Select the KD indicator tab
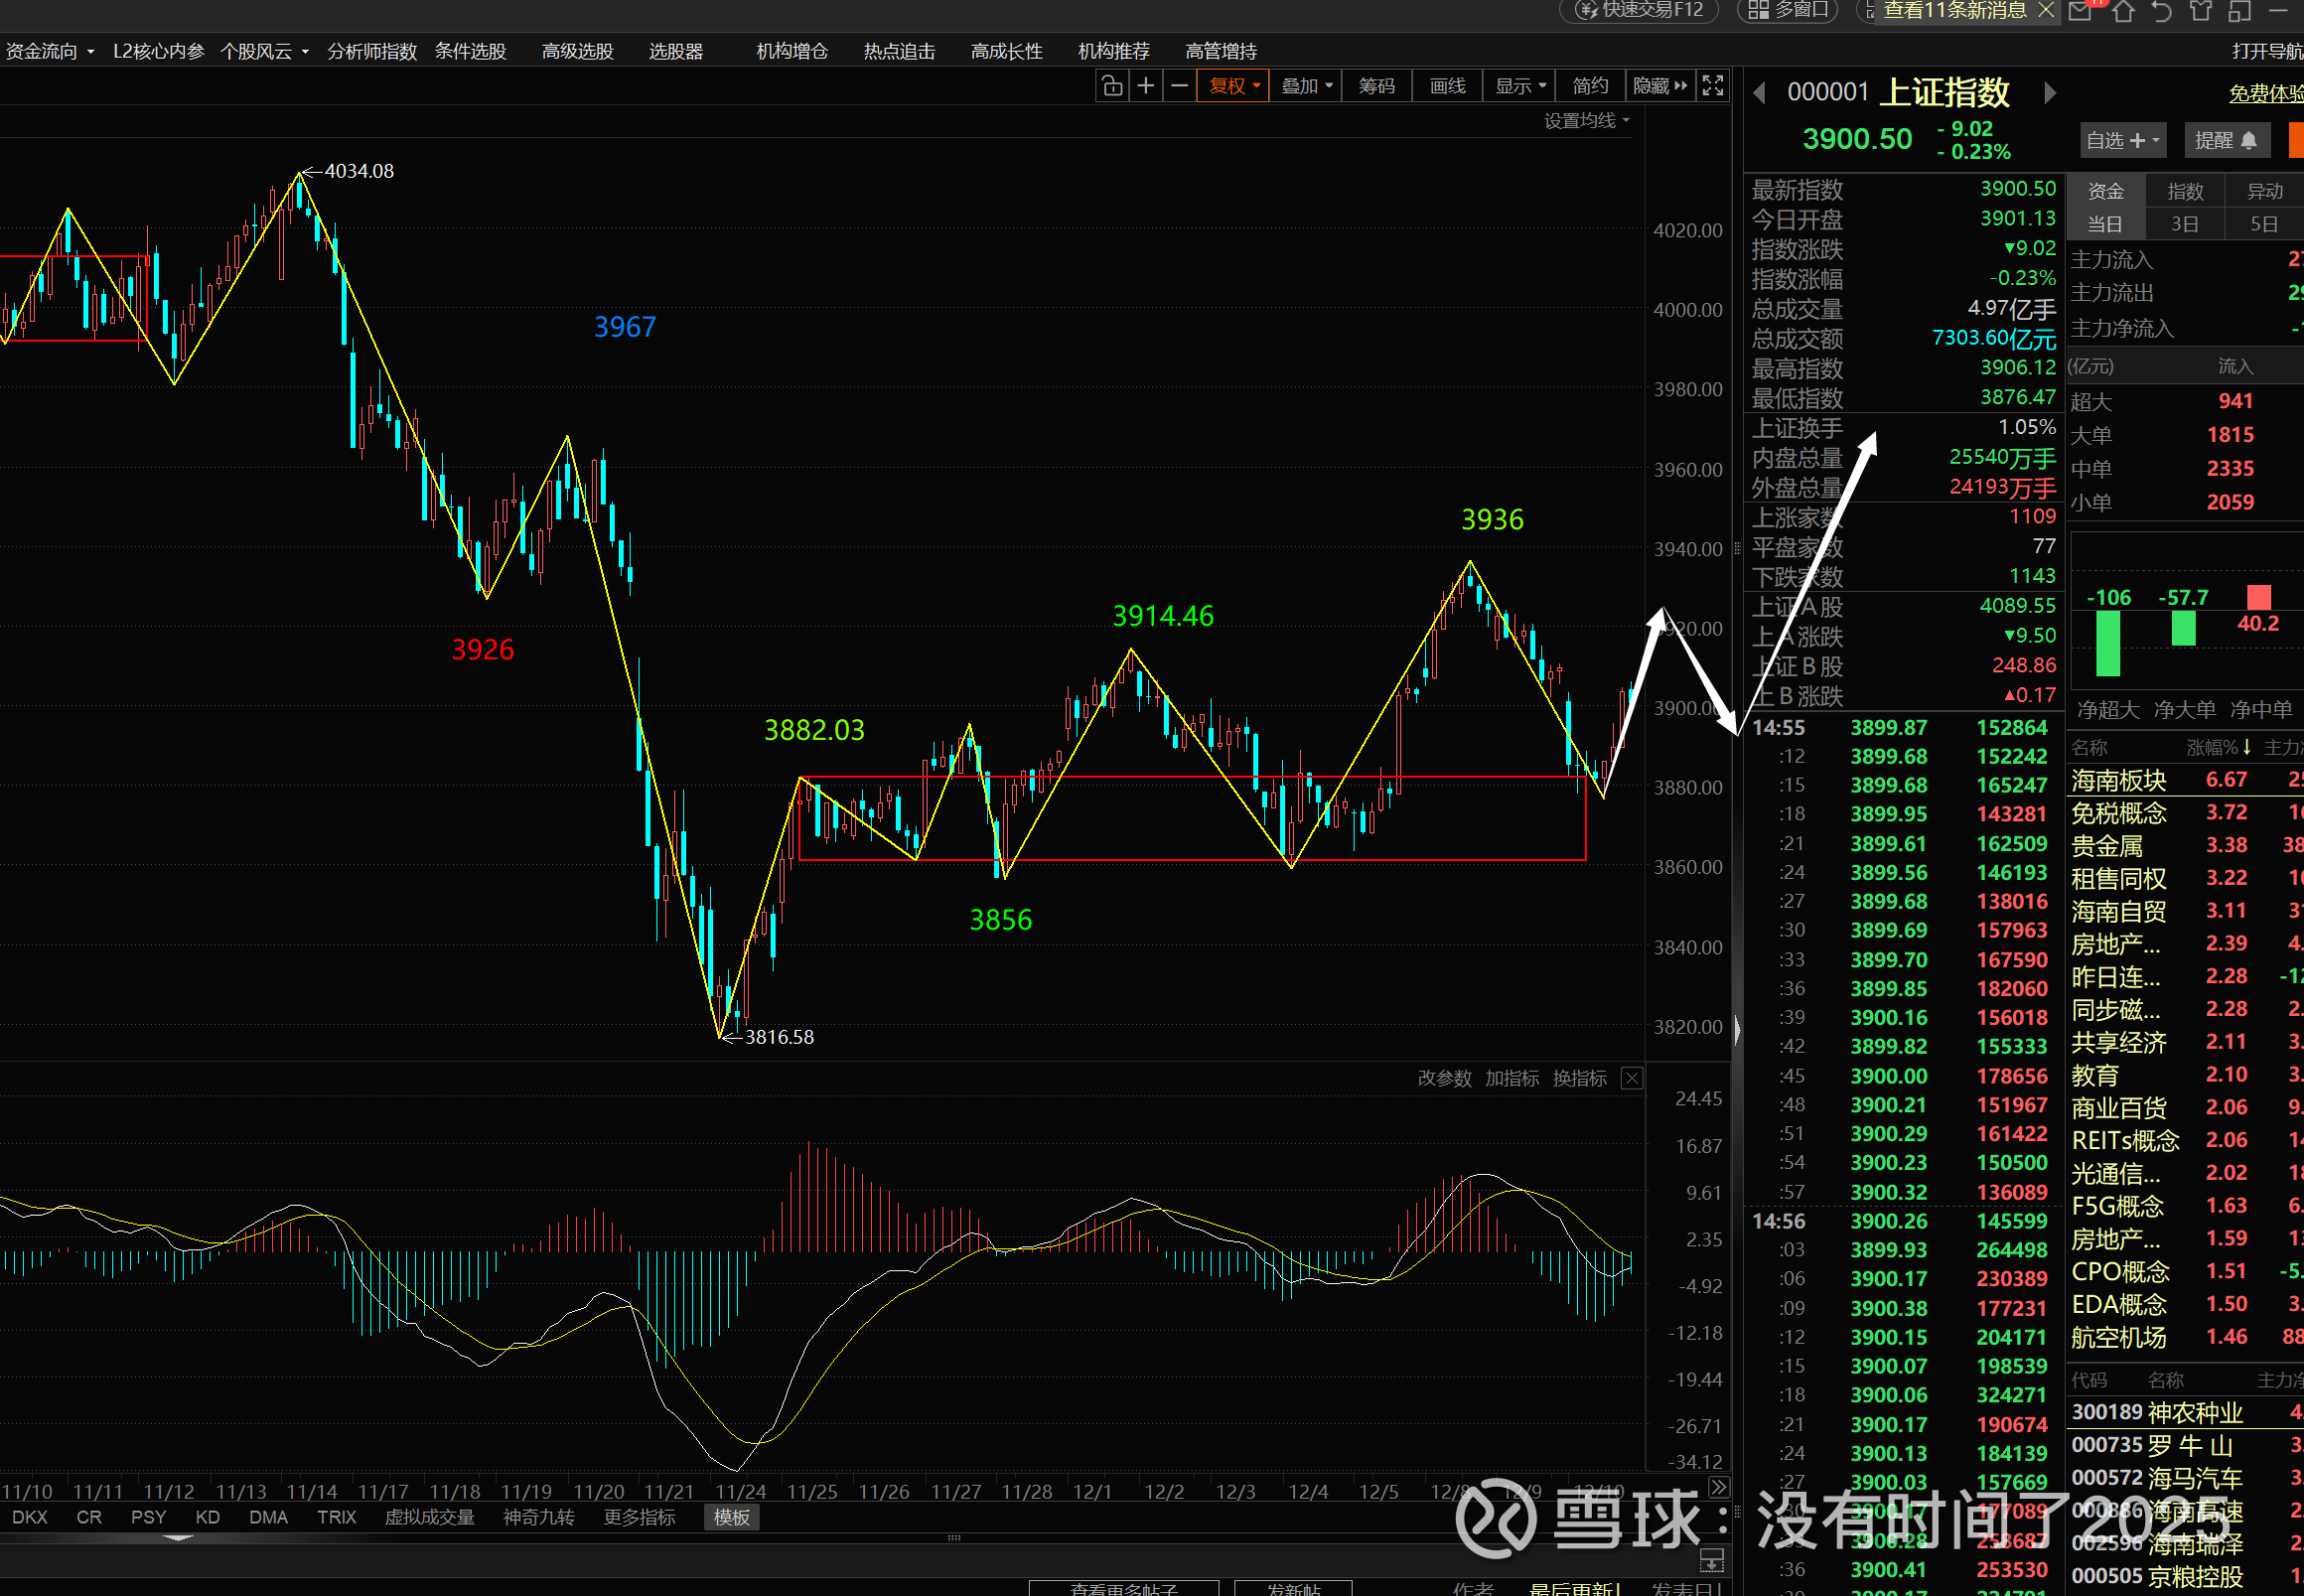The image size is (2304, 1596). pyautogui.click(x=207, y=1517)
